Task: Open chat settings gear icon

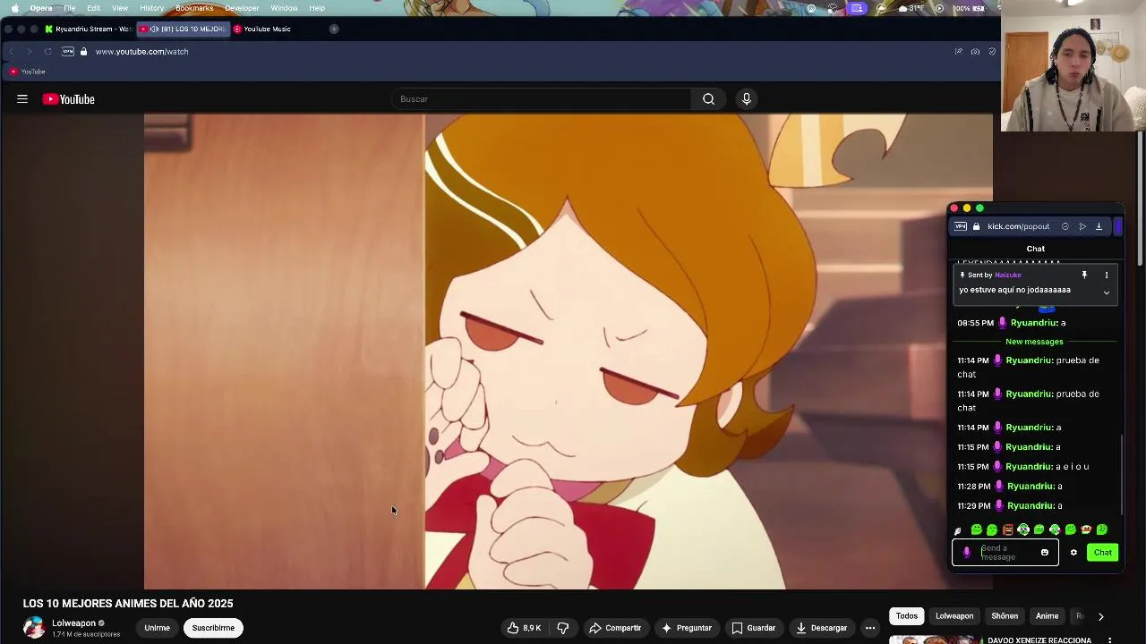Action: coord(1073,553)
